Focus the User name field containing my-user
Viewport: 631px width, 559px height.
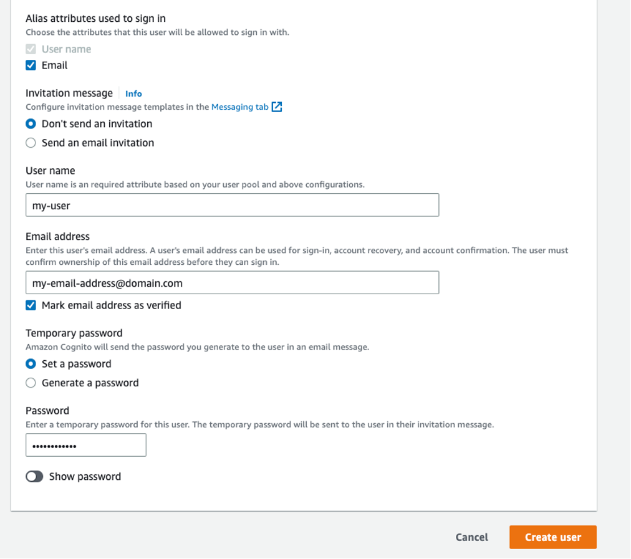[x=232, y=205]
